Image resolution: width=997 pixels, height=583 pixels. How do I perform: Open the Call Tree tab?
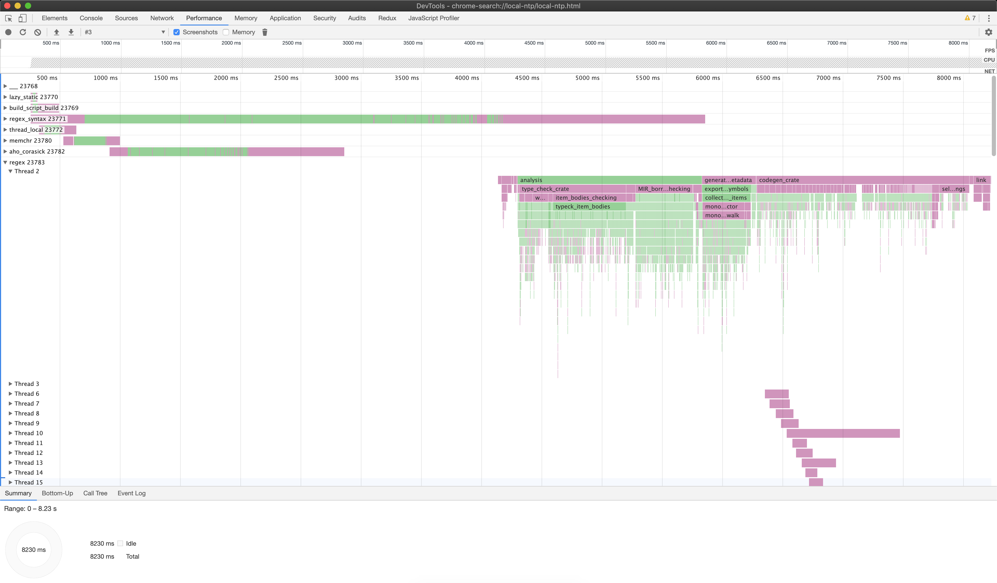[95, 493]
